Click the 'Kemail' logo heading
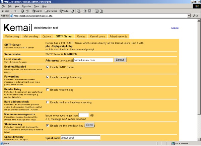 17,28
